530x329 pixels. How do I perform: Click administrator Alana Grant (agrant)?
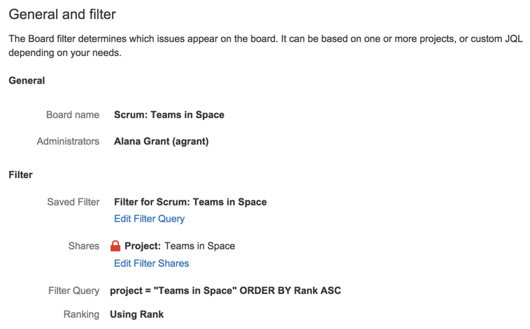tap(162, 141)
